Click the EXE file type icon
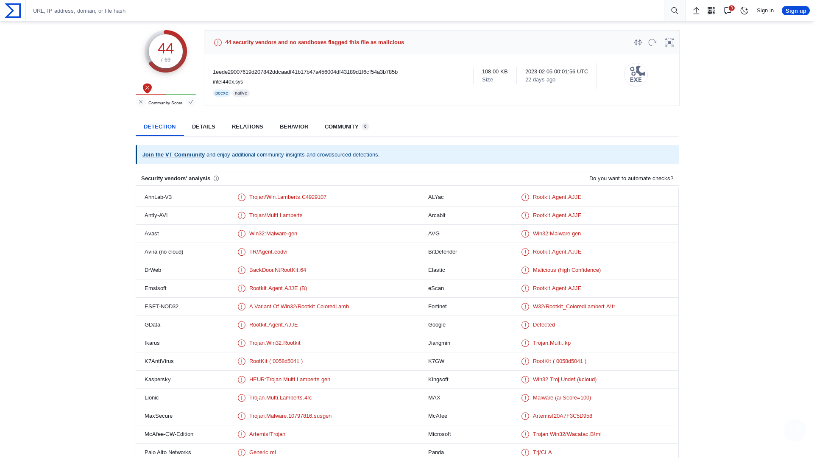Image resolution: width=814 pixels, height=458 pixels. tap(636, 75)
